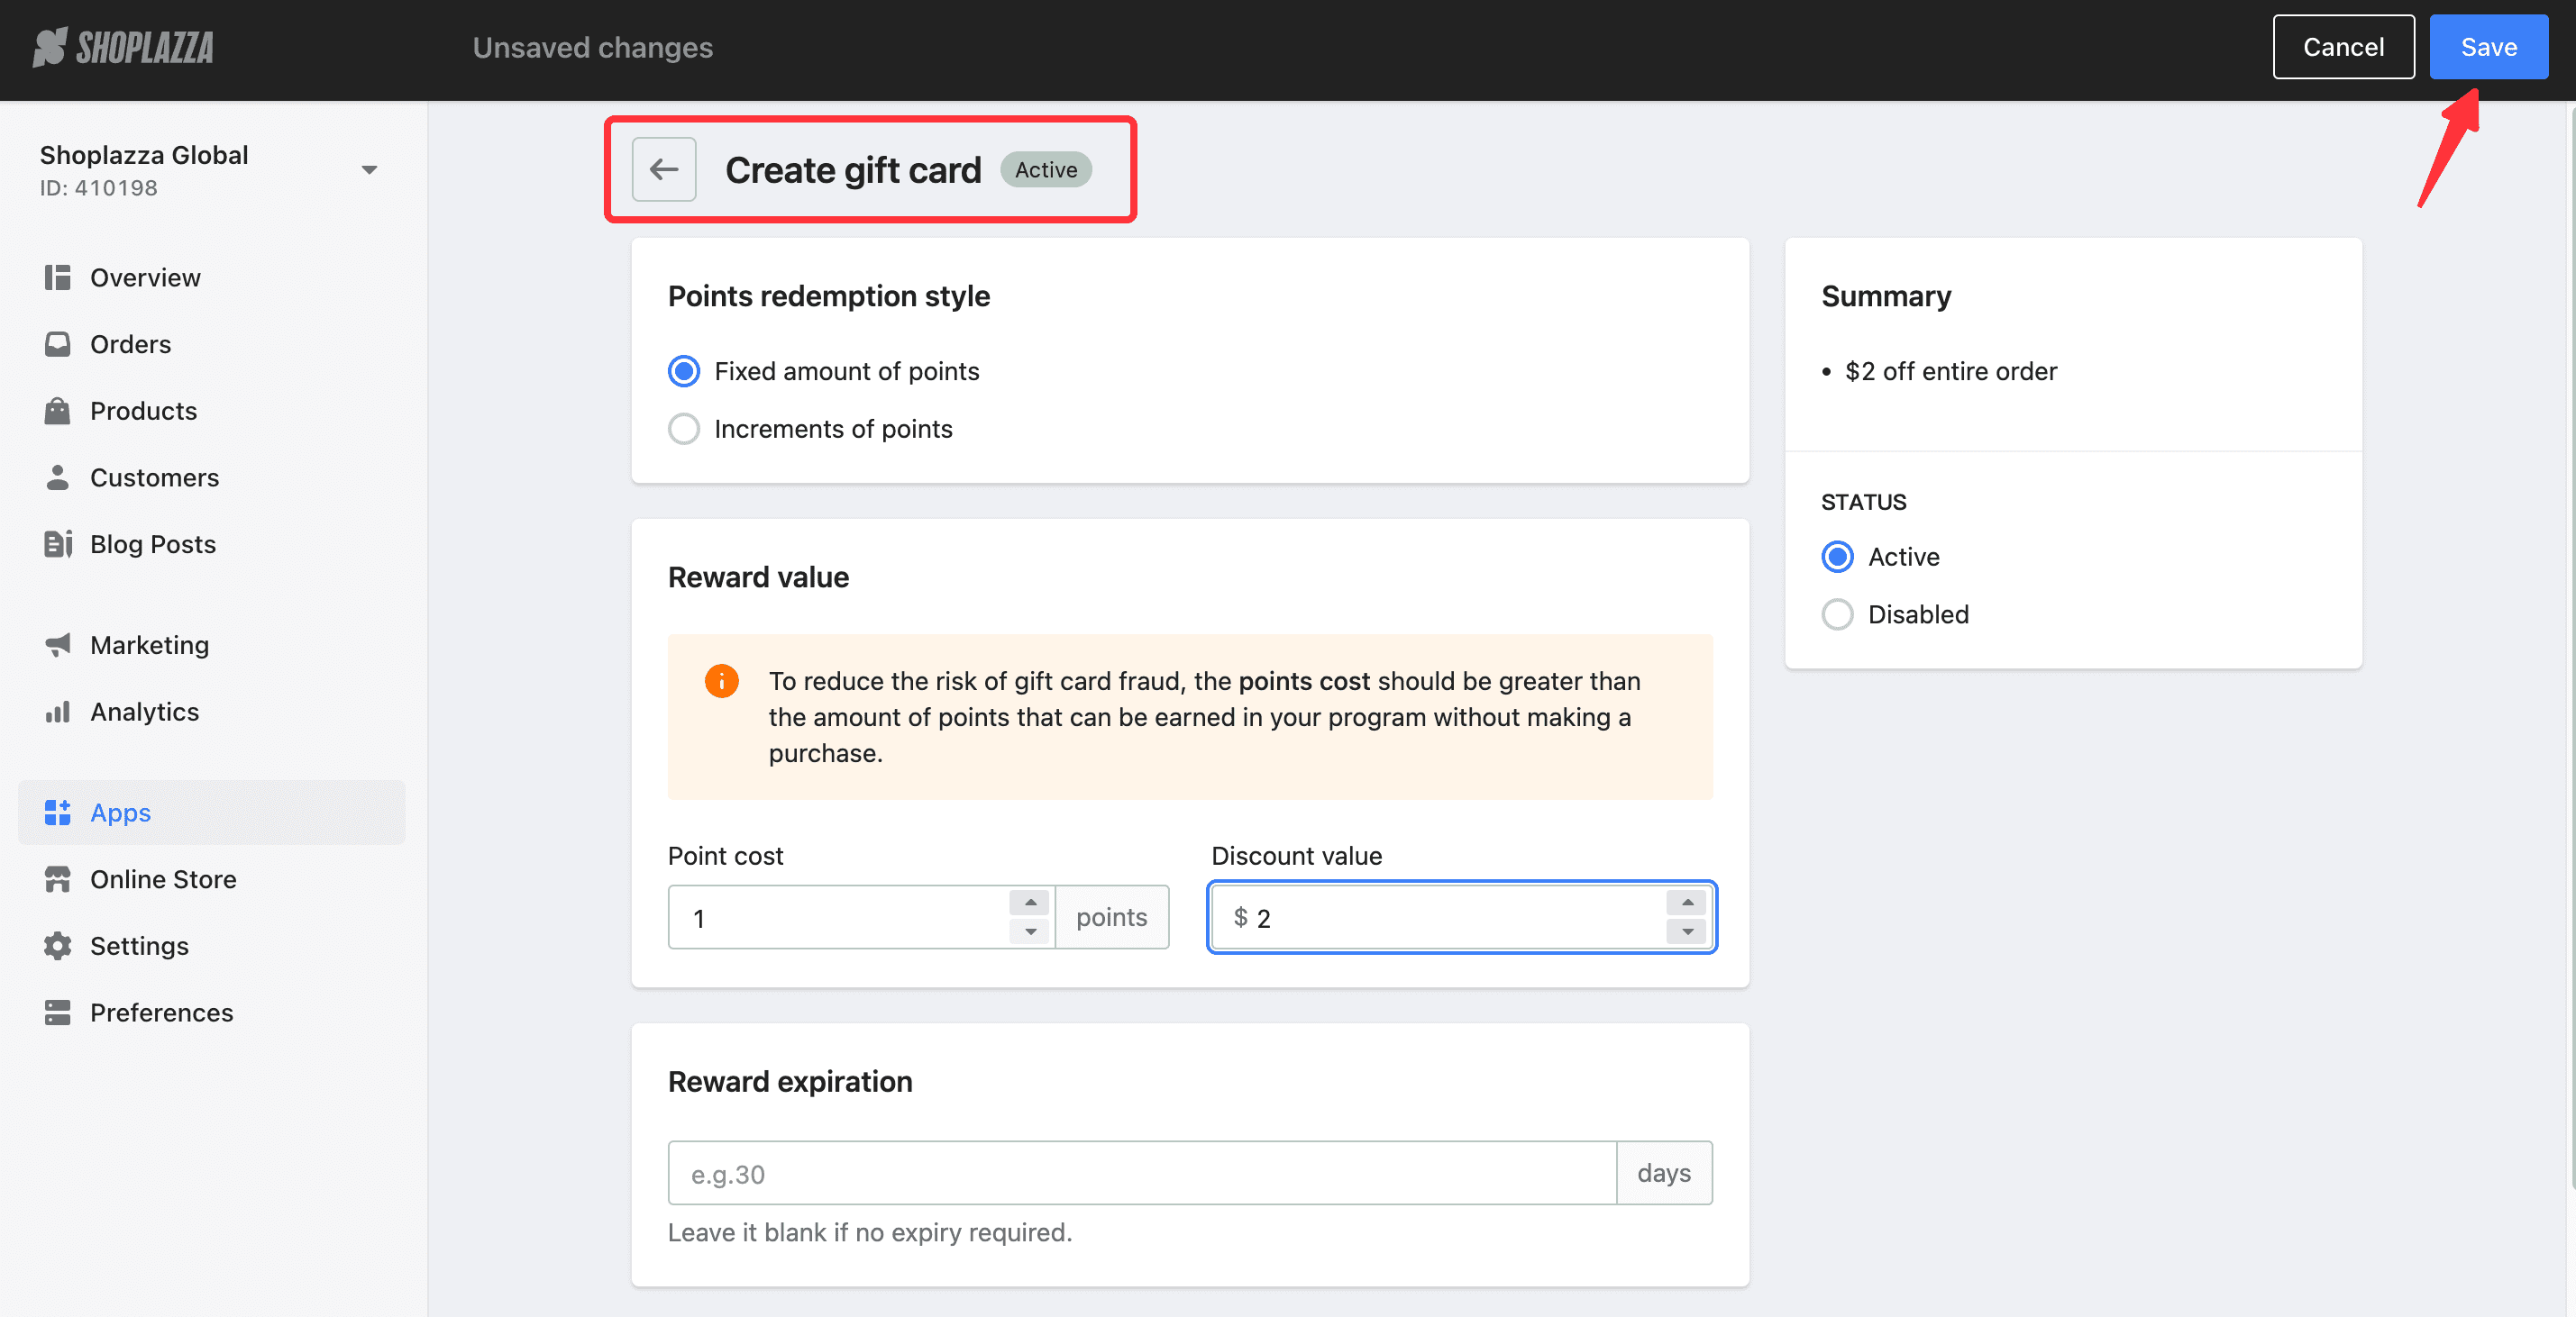Go to Products page
Image resolution: width=2576 pixels, height=1317 pixels.
coord(211,411)
